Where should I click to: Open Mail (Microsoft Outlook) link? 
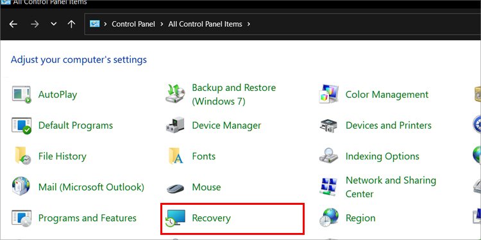click(91, 187)
